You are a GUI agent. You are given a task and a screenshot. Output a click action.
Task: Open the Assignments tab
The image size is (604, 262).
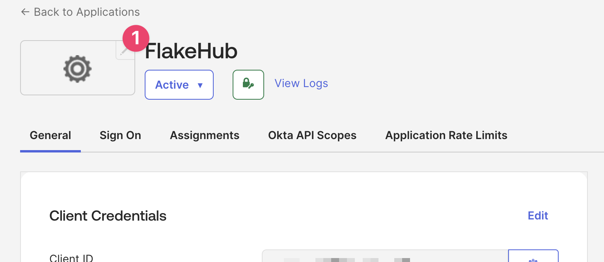tap(205, 136)
